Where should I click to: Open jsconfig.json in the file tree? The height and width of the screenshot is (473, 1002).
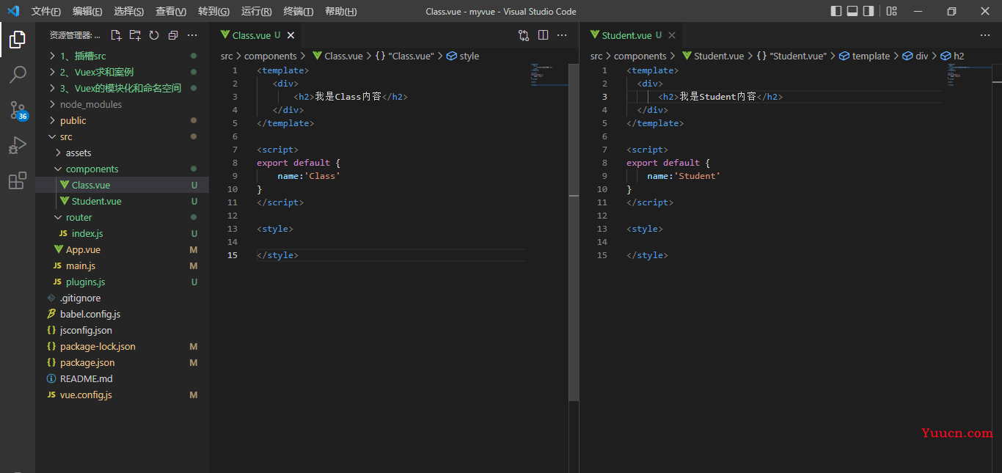click(x=122, y=330)
